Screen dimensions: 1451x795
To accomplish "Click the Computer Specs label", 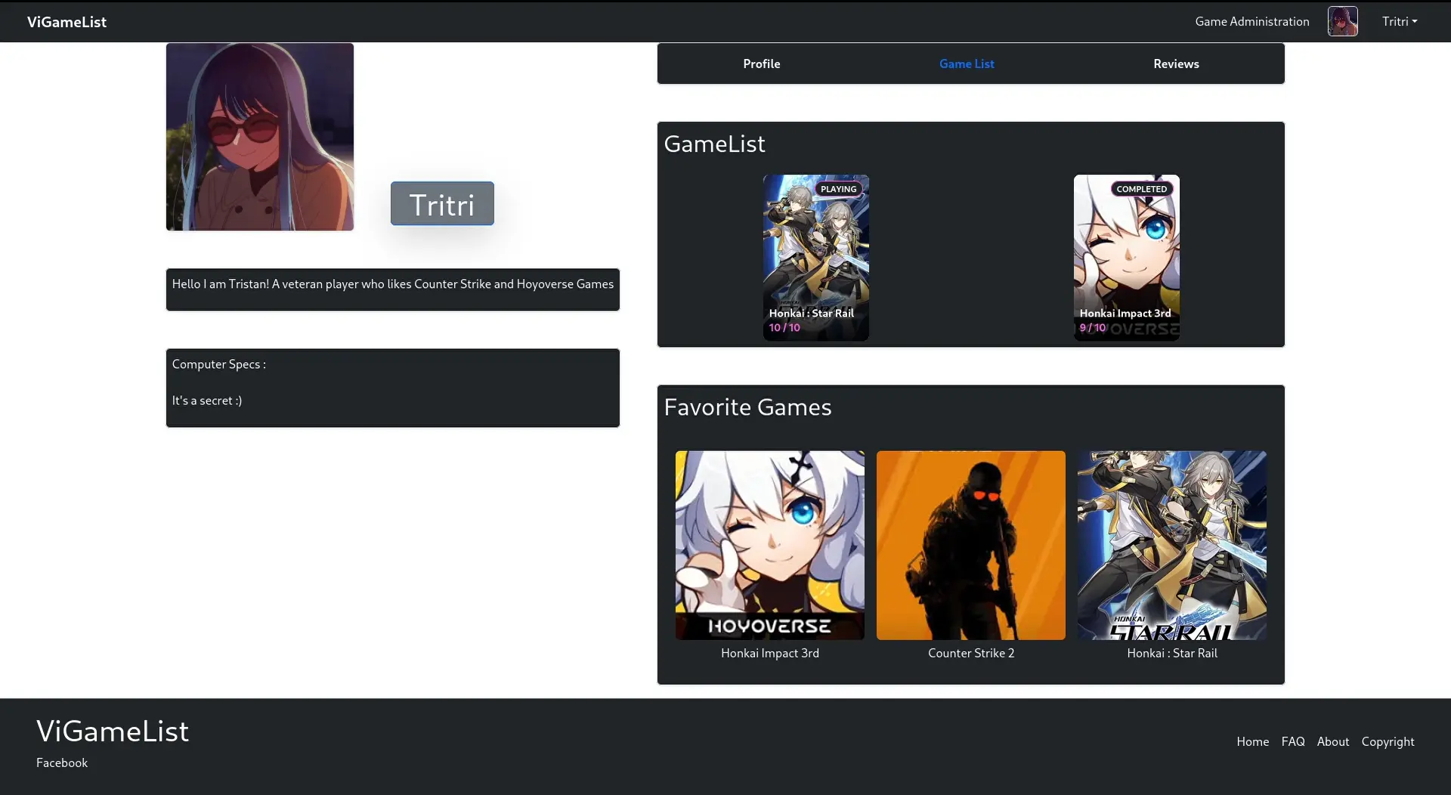I will (x=218, y=364).
